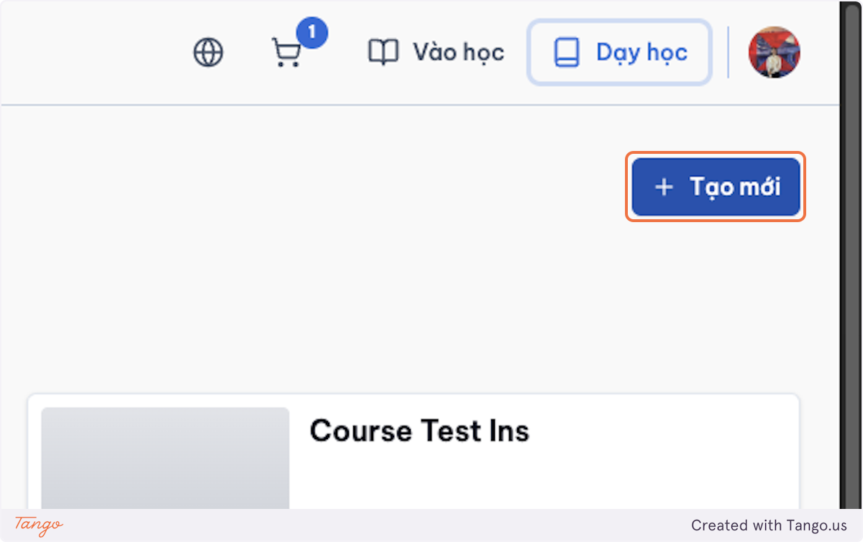Select the Vào học text label
This screenshot has width=863, height=542.
pos(458,52)
